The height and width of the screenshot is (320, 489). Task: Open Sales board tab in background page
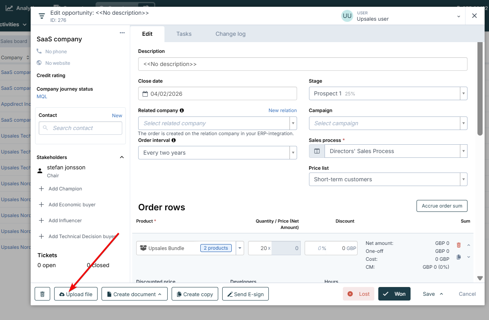(14, 41)
